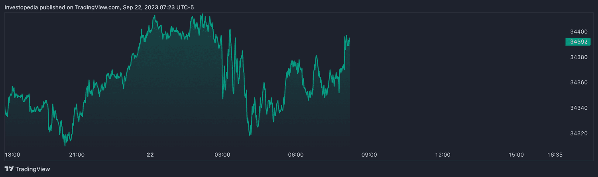Click the 34360 price axis label
Screen dimensions: 598x177
(x=579, y=83)
